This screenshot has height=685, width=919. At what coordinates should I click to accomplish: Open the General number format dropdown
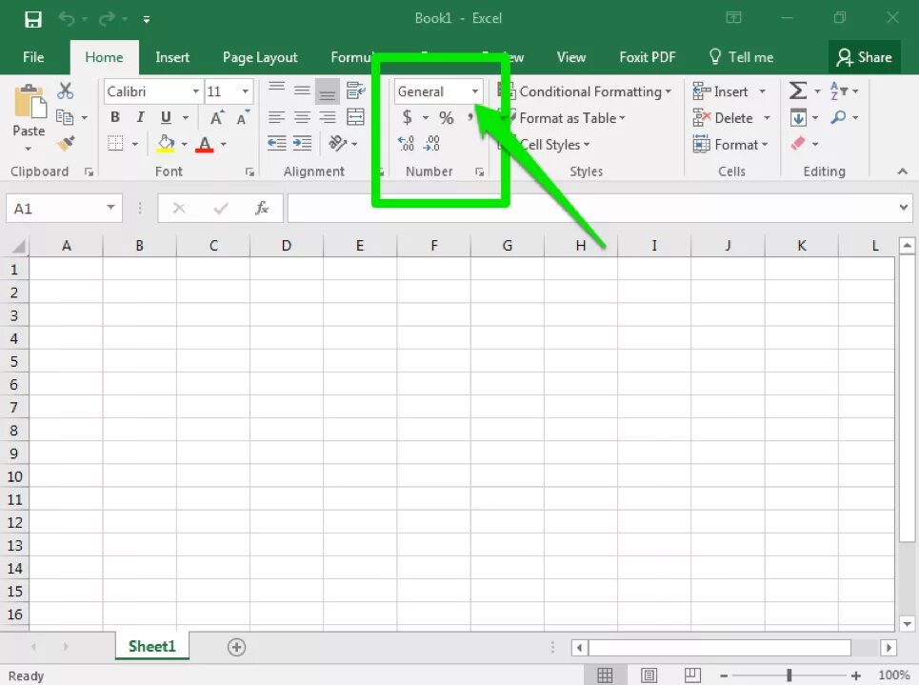[475, 91]
